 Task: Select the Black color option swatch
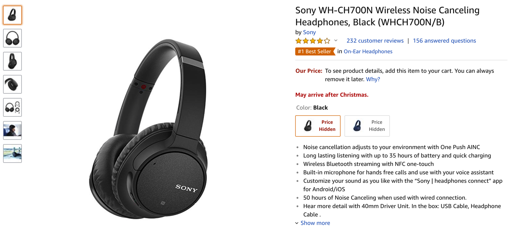click(318, 126)
